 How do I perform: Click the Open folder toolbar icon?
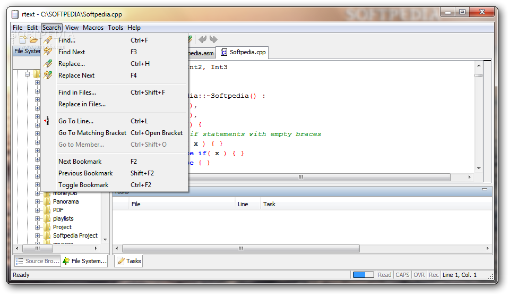pyautogui.click(x=33, y=40)
